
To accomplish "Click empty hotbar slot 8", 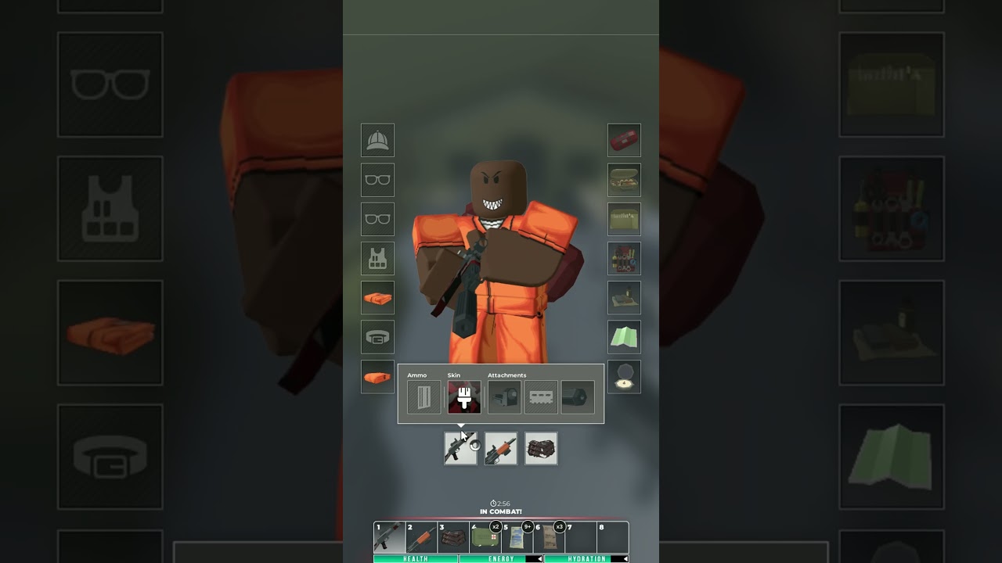I will click(613, 538).
